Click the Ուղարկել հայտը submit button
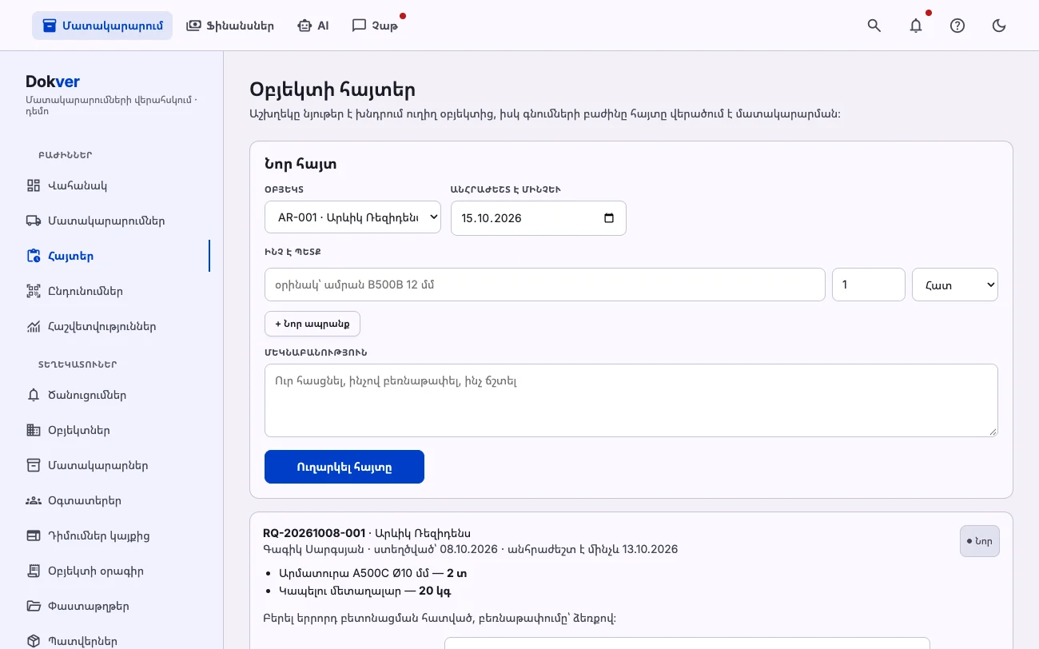 344,467
